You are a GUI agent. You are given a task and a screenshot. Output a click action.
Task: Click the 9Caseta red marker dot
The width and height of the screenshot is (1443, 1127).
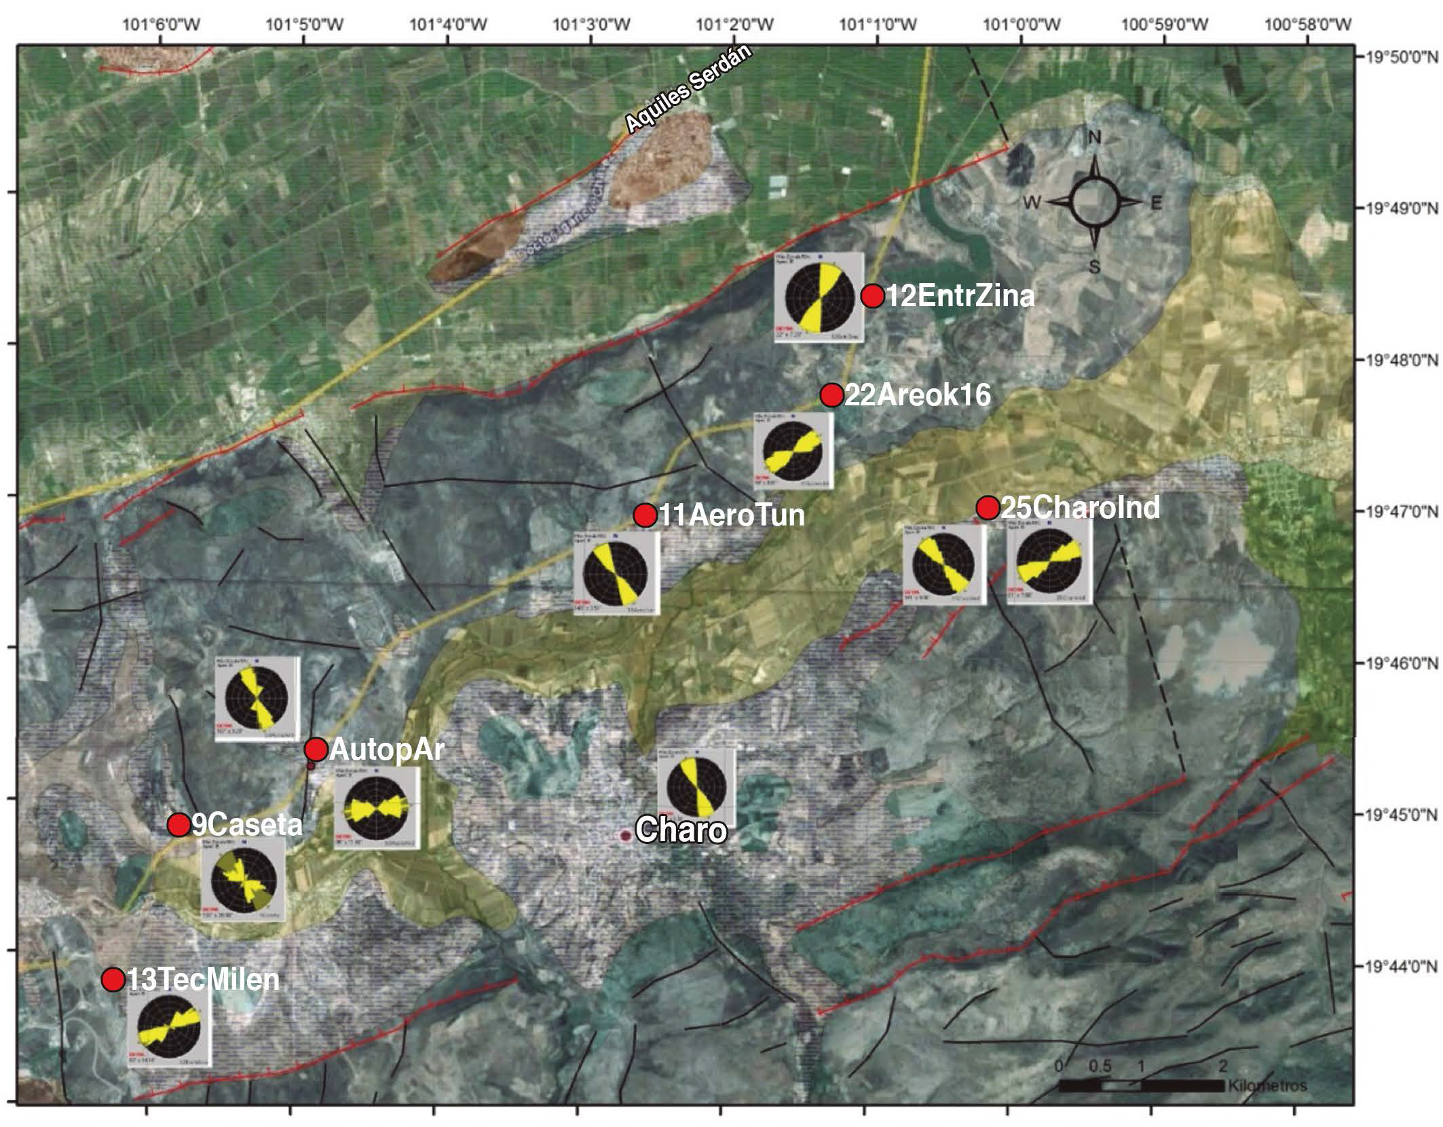179,825
